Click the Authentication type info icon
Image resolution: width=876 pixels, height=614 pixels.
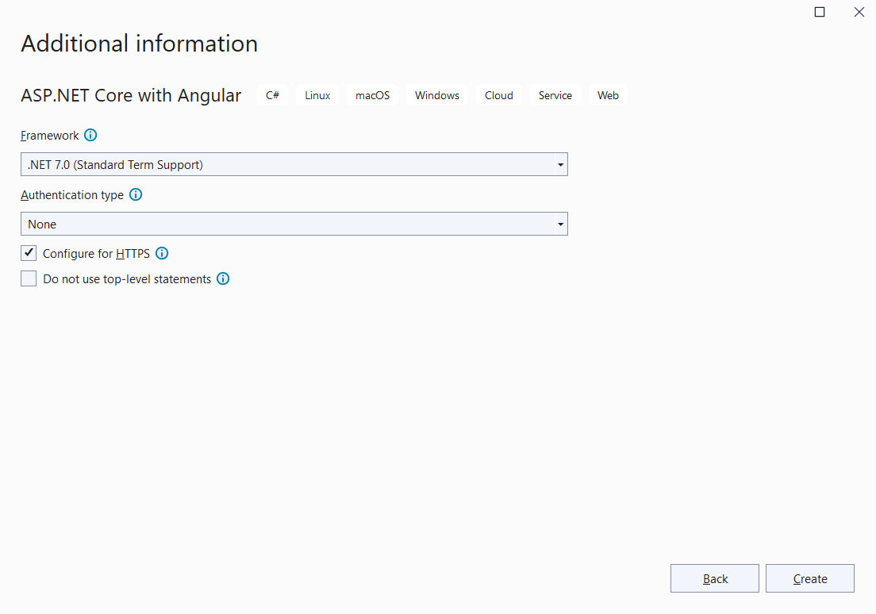[x=136, y=195]
